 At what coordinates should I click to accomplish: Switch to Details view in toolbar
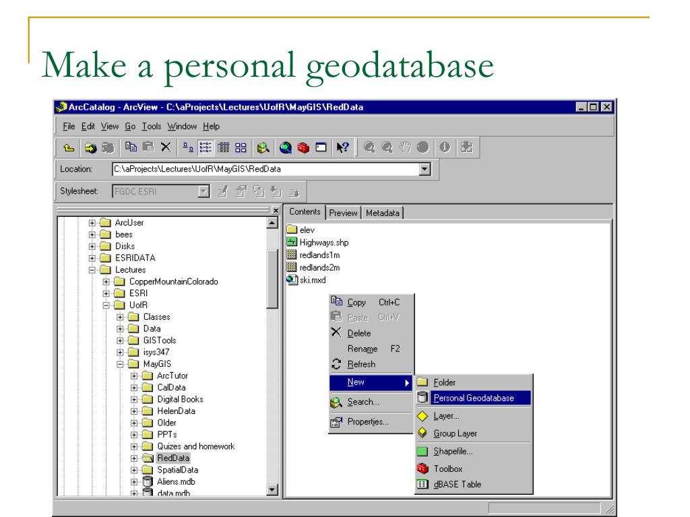(x=224, y=147)
